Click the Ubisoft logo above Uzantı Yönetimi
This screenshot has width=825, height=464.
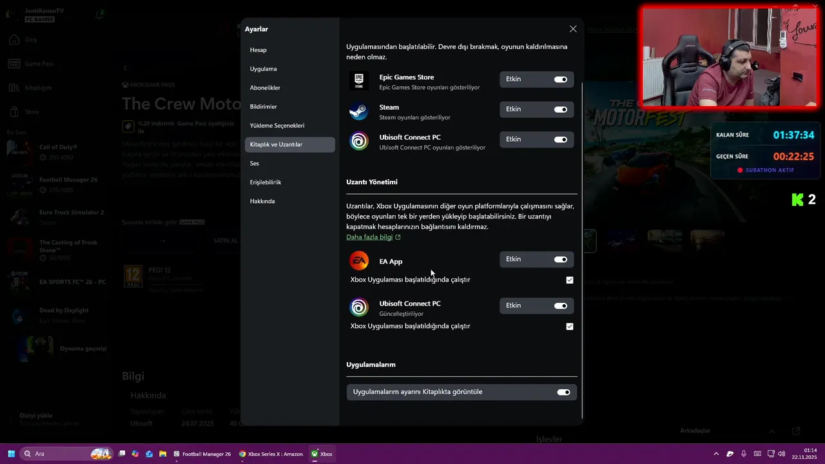[x=359, y=142]
